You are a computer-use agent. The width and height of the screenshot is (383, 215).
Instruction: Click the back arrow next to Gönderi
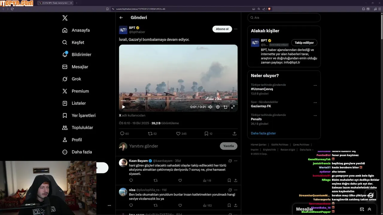(x=121, y=18)
